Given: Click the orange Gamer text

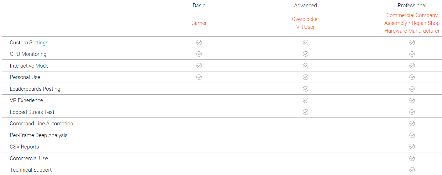Looking at the screenshot, I should click(199, 23).
